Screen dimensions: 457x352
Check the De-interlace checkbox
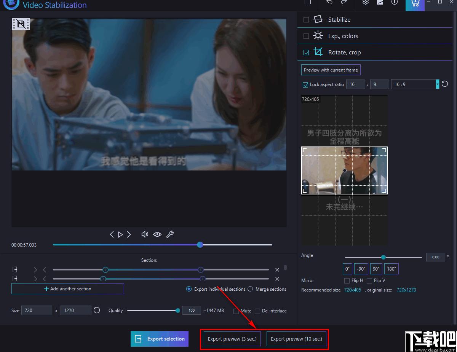coord(257,311)
